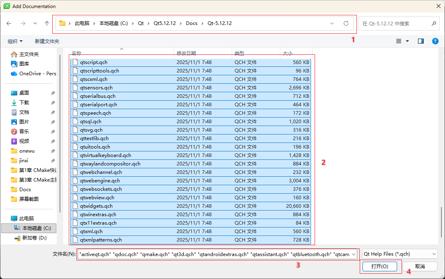Open the Qt Help Files (*.qch) filter
Viewport: 445px width, 279px height.
coord(400,254)
